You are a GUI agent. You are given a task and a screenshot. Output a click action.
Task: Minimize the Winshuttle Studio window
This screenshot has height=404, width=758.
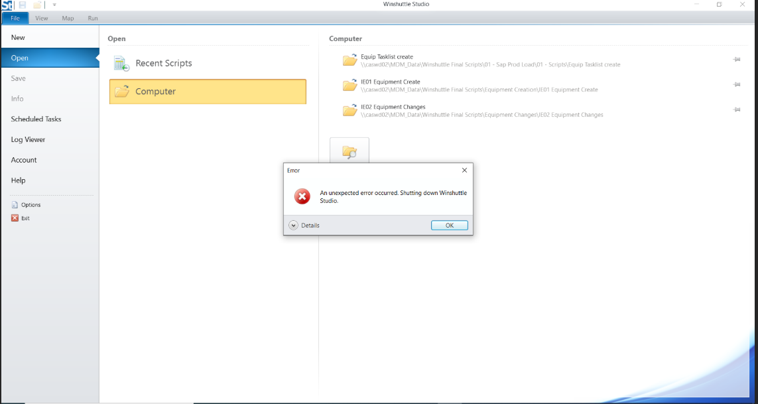click(x=697, y=5)
